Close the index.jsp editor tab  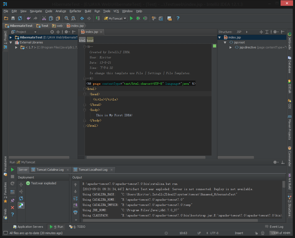[x=101, y=32]
